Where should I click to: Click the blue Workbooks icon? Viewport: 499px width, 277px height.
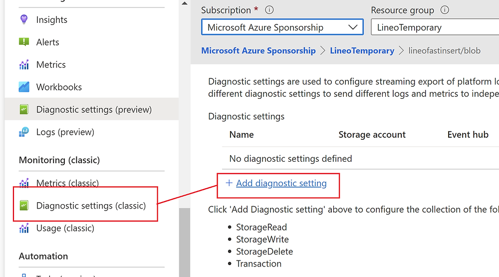click(24, 87)
